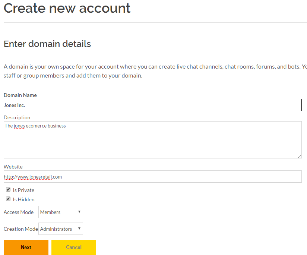Click the 'Is Hidden' label text
The height and width of the screenshot is (255, 307).
(x=23, y=199)
